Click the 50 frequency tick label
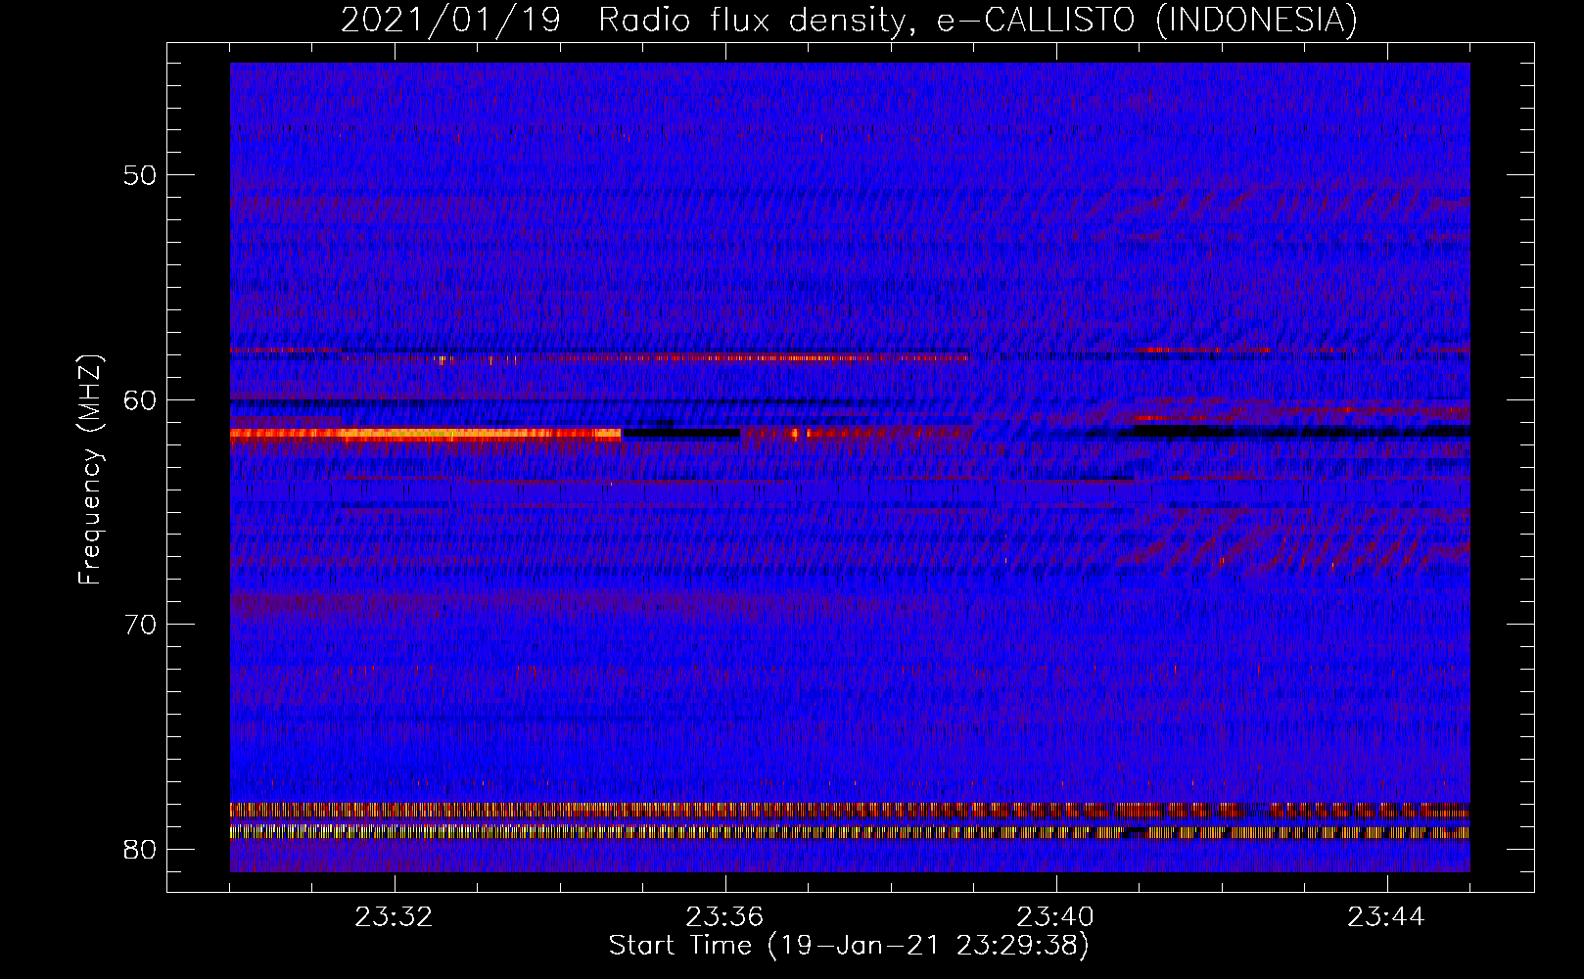Image resolution: width=1584 pixels, height=979 pixels. [x=140, y=175]
